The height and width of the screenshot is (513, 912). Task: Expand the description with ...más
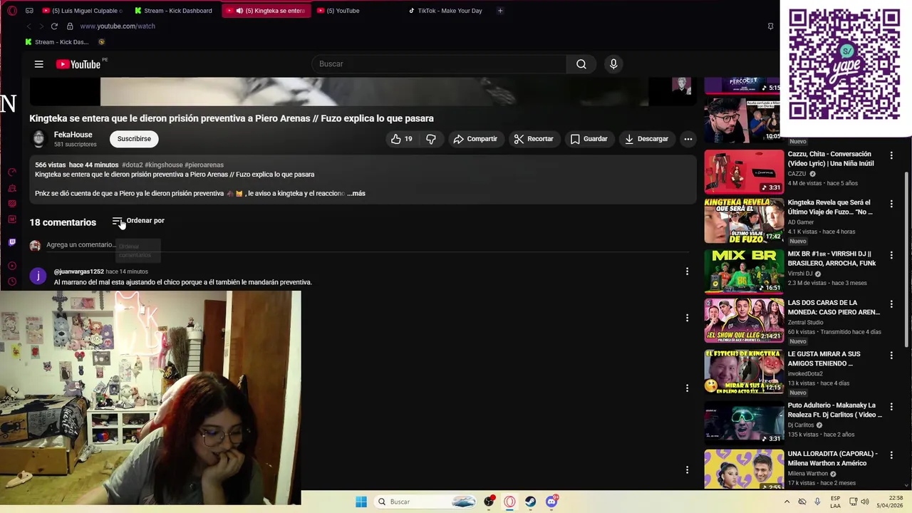pyautogui.click(x=356, y=193)
